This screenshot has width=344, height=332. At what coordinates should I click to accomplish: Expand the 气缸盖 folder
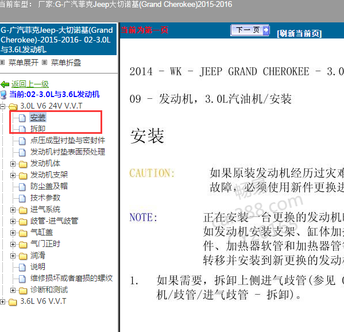[x=13, y=233]
